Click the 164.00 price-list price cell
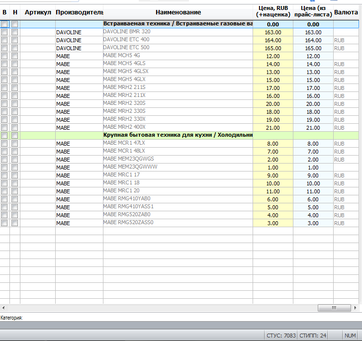Viewport: 362px width, 341px height. click(x=313, y=40)
